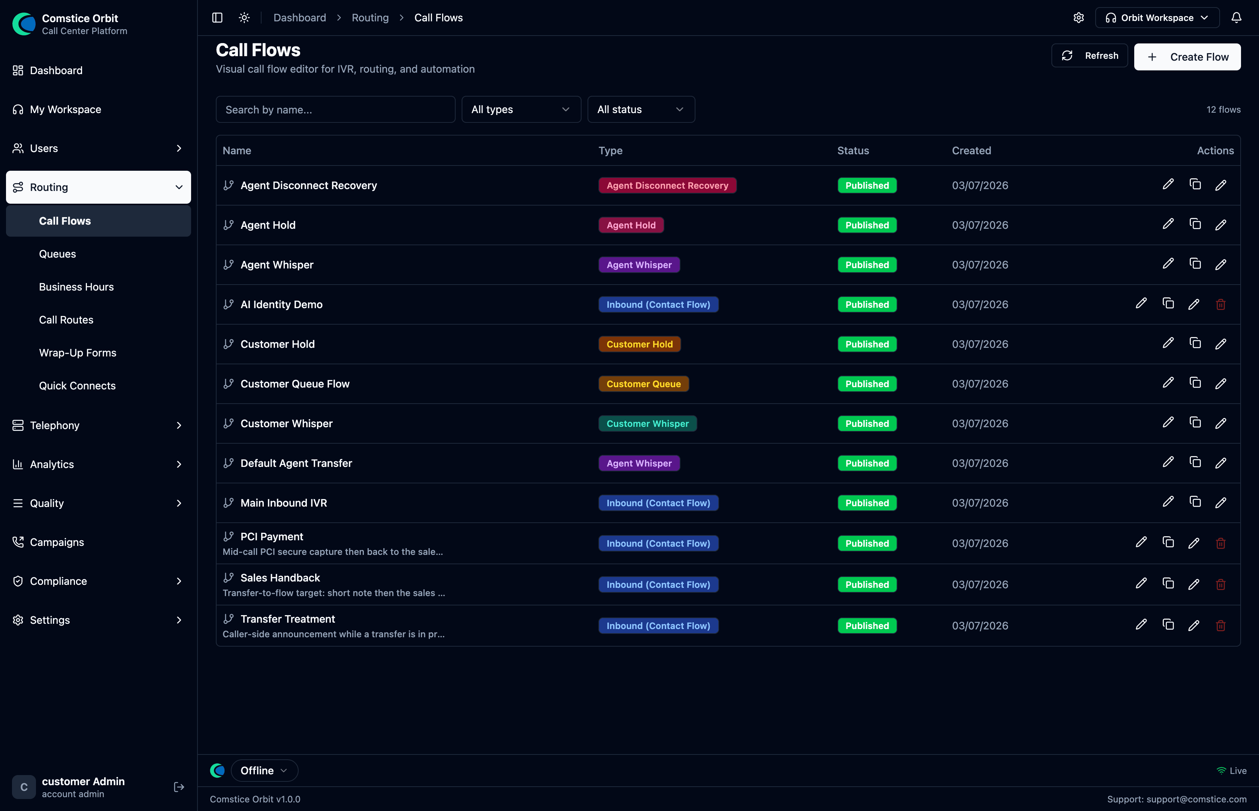Screen dimensions: 1259x811
Task: Duplicate the Sales Handback flow
Action: pos(1168,583)
